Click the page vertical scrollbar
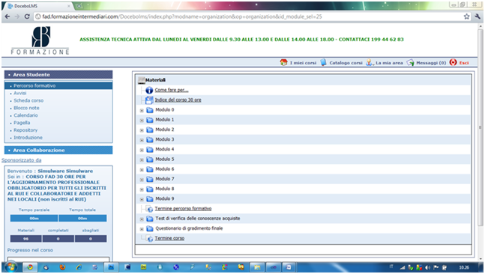Screen dimensions: 485x274 click(480, 127)
